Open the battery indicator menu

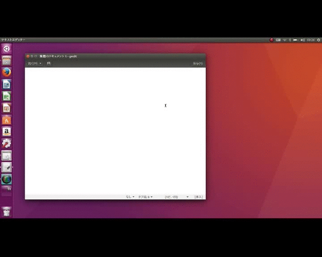tap(296, 40)
